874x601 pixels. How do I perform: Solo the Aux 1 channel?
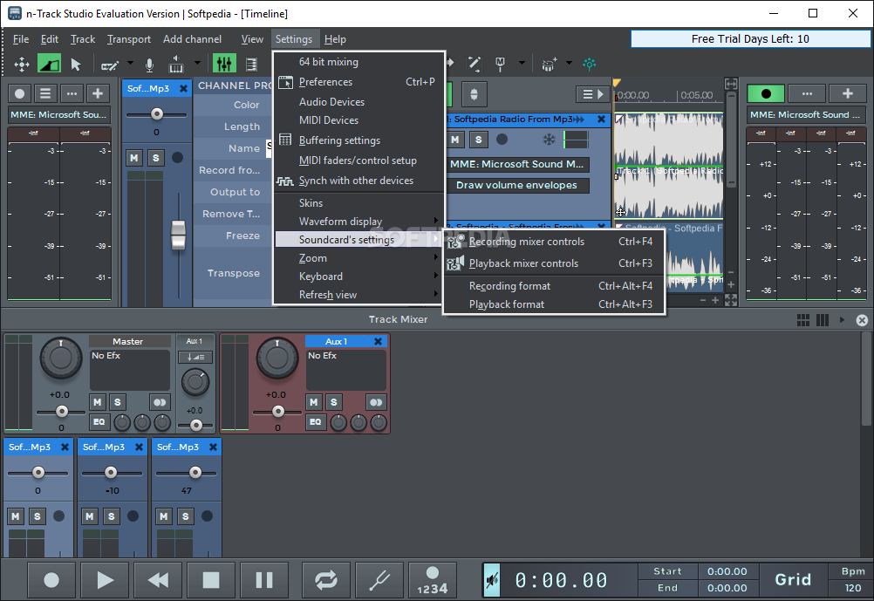[334, 402]
